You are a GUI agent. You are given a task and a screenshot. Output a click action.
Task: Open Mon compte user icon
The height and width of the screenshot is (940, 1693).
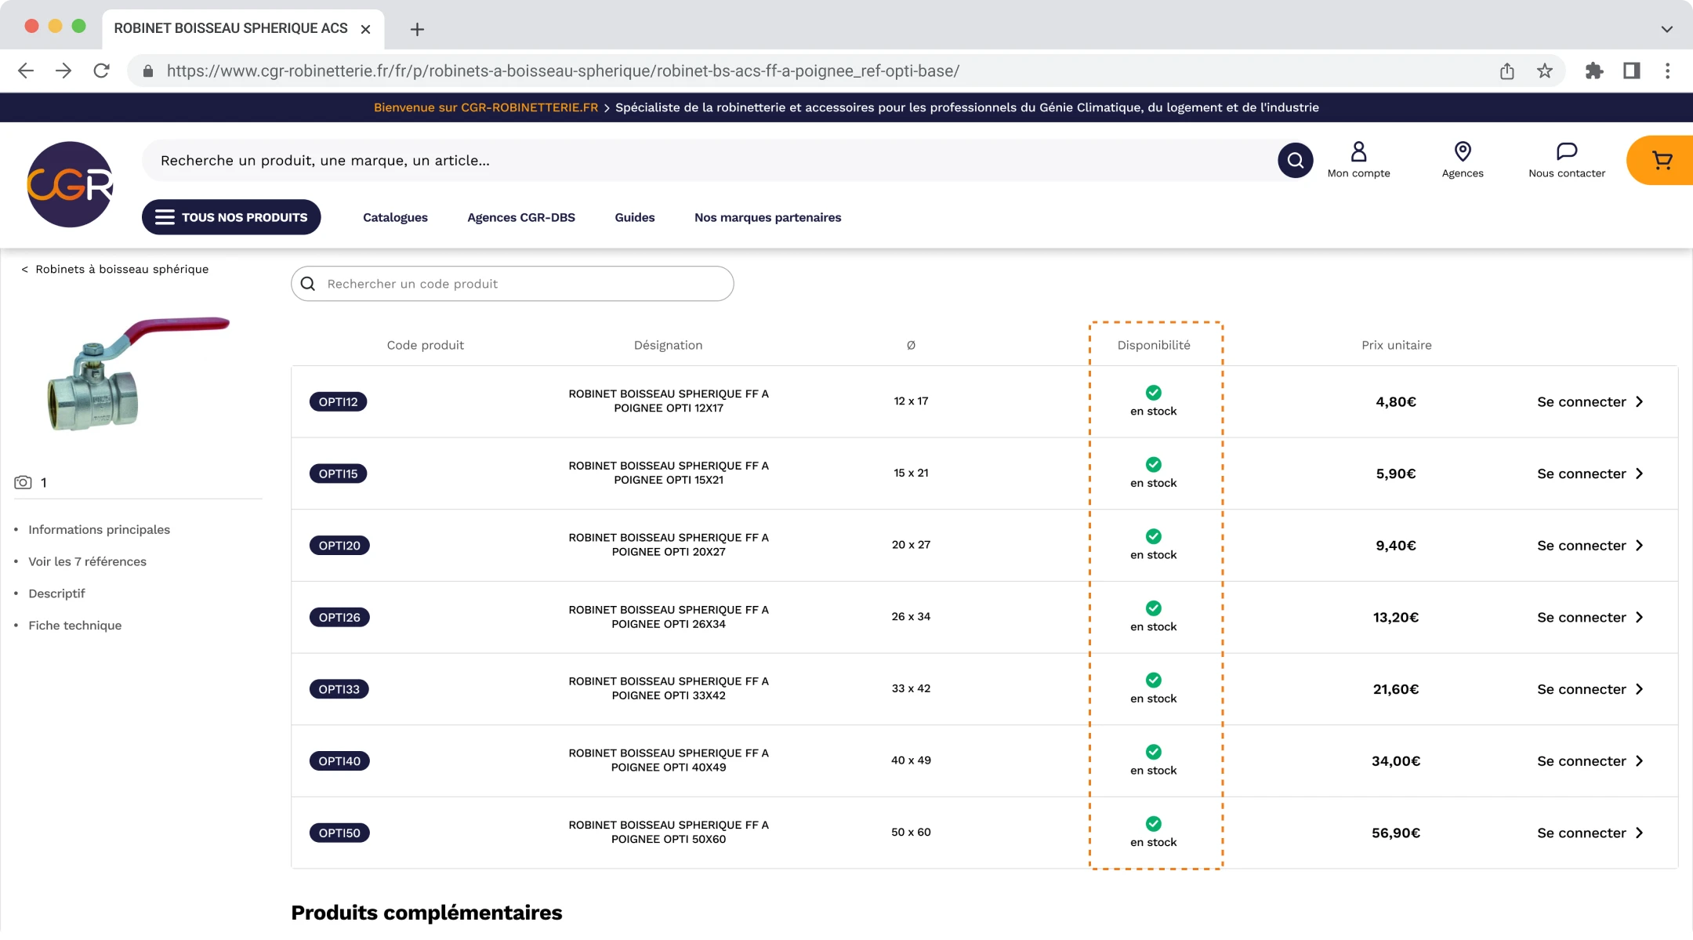pyautogui.click(x=1358, y=151)
